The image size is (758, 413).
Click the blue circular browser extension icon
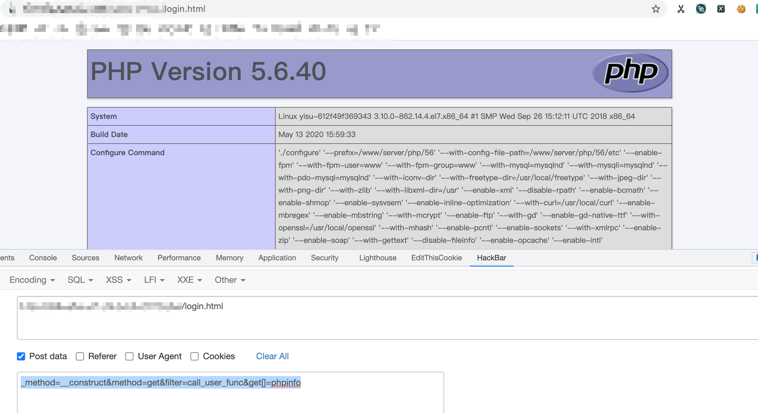tap(700, 9)
